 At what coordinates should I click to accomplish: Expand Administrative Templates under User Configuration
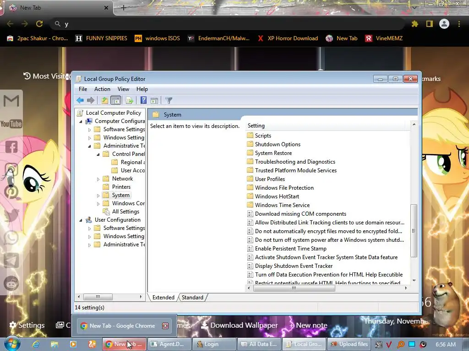click(89, 245)
